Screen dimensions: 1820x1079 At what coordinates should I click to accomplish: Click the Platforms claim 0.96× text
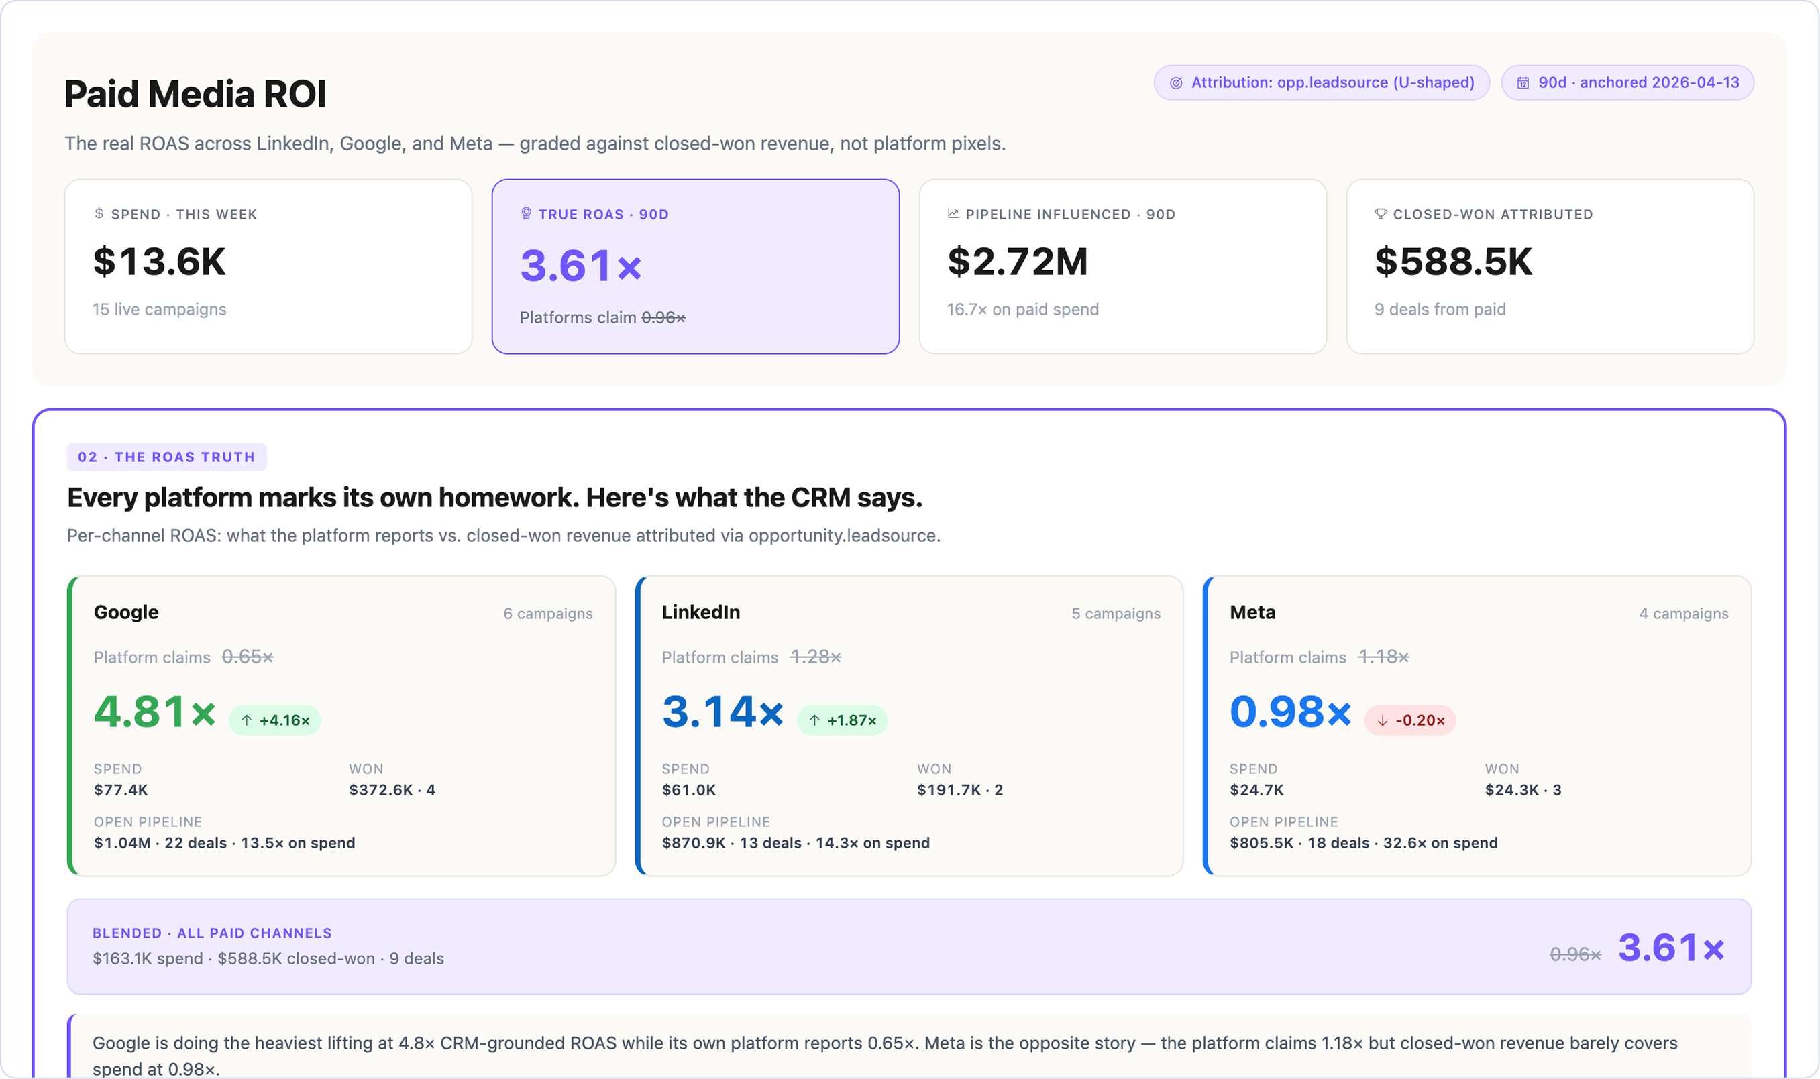603,318
